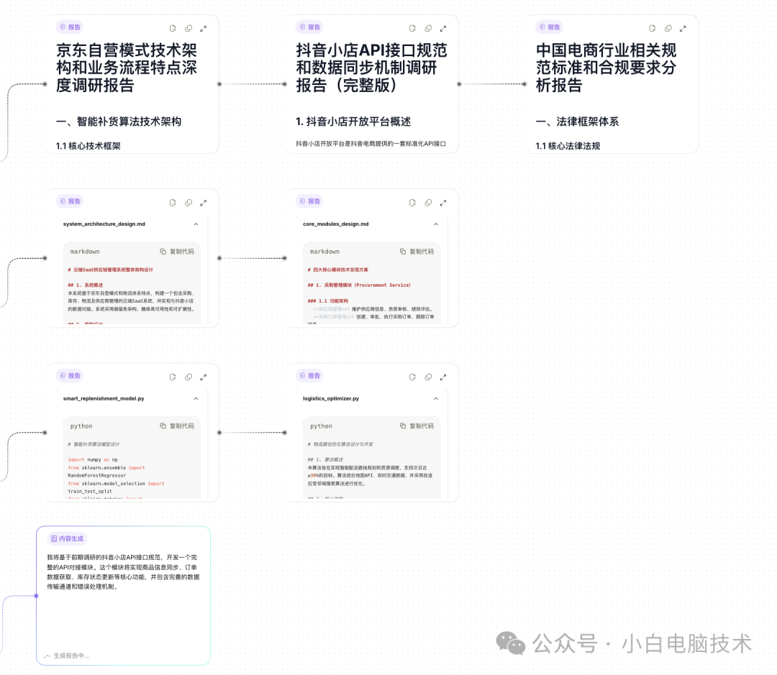
Task: Copy the core_modules_design.md report card
Action: click(x=428, y=203)
